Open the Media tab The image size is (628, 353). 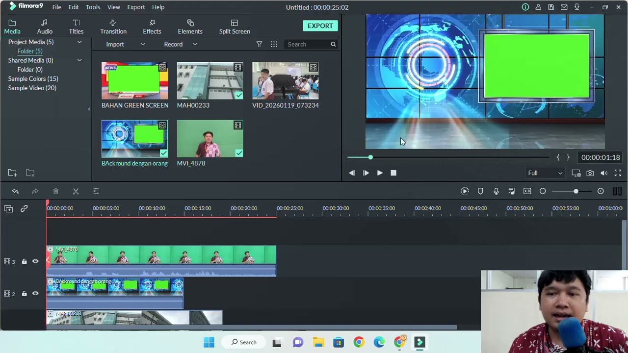(12, 27)
